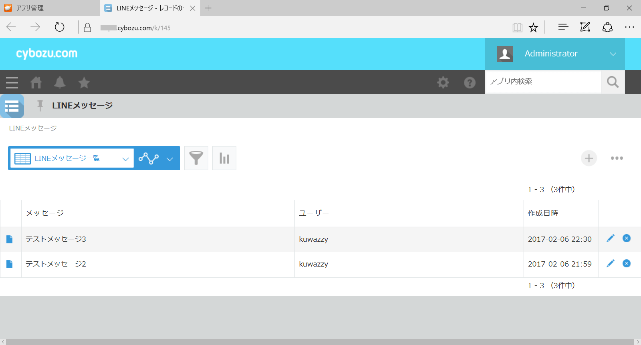Click the horizontal scrollbar track
This screenshot has height=345, width=641.
tap(320, 342)
